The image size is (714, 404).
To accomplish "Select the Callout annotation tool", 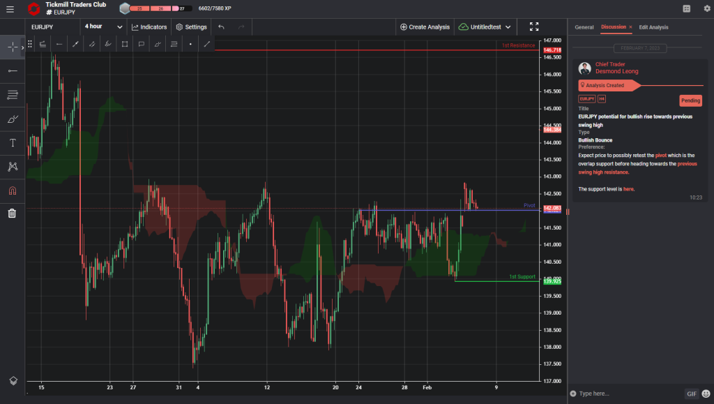I will coord(142,44).
